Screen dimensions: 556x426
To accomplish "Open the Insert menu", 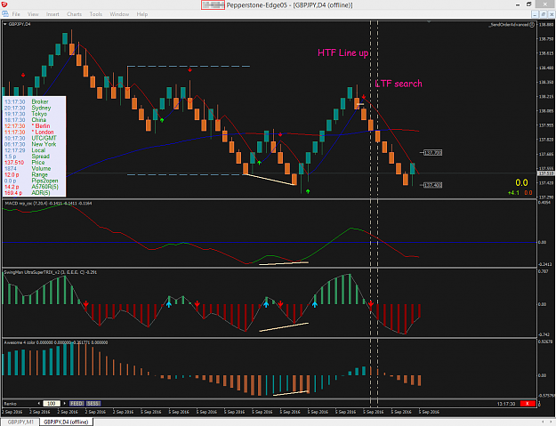I will click(52, 14).
